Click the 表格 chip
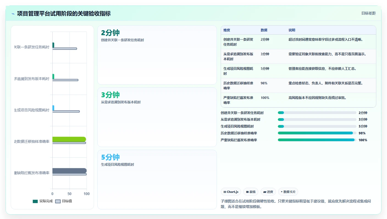Screen dimensions: 387x219 tap(251, 192)
